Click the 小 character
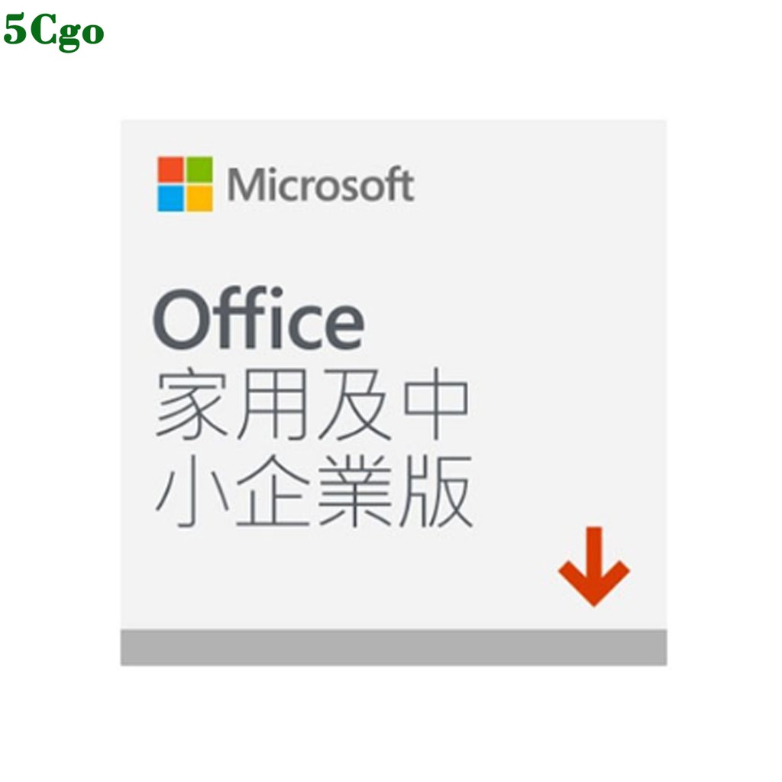Image resolution: width=782 pixels, height=782 pixels. pyautogui.click(x=192, y=491)
